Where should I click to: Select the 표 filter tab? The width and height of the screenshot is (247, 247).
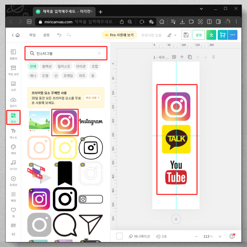coord(93,76)
